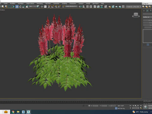Toggle Absolute/Offset transform type-in mode icon
This screenshot has height=114, width=152.
click(x=89, y=106)
